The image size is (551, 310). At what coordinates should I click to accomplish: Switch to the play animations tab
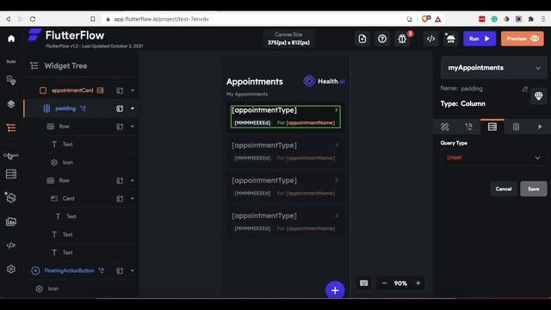(x=540, y=127)
